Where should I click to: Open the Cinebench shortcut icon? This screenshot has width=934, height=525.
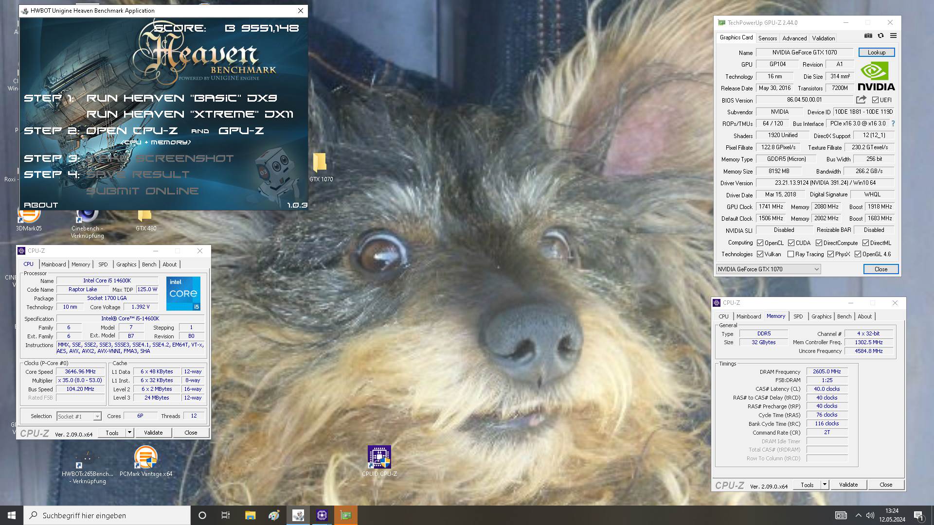click(87, 224)
